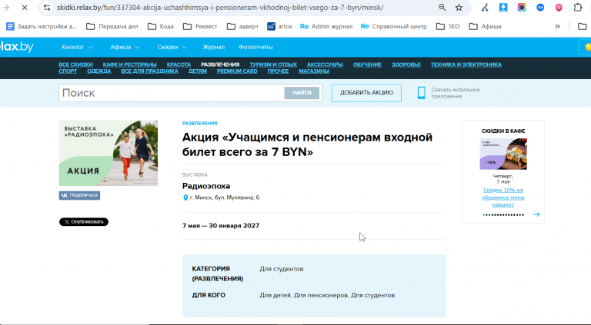
Task: Open the 'Радиоэпоха' venue name
Action: [x=206, y=186]
